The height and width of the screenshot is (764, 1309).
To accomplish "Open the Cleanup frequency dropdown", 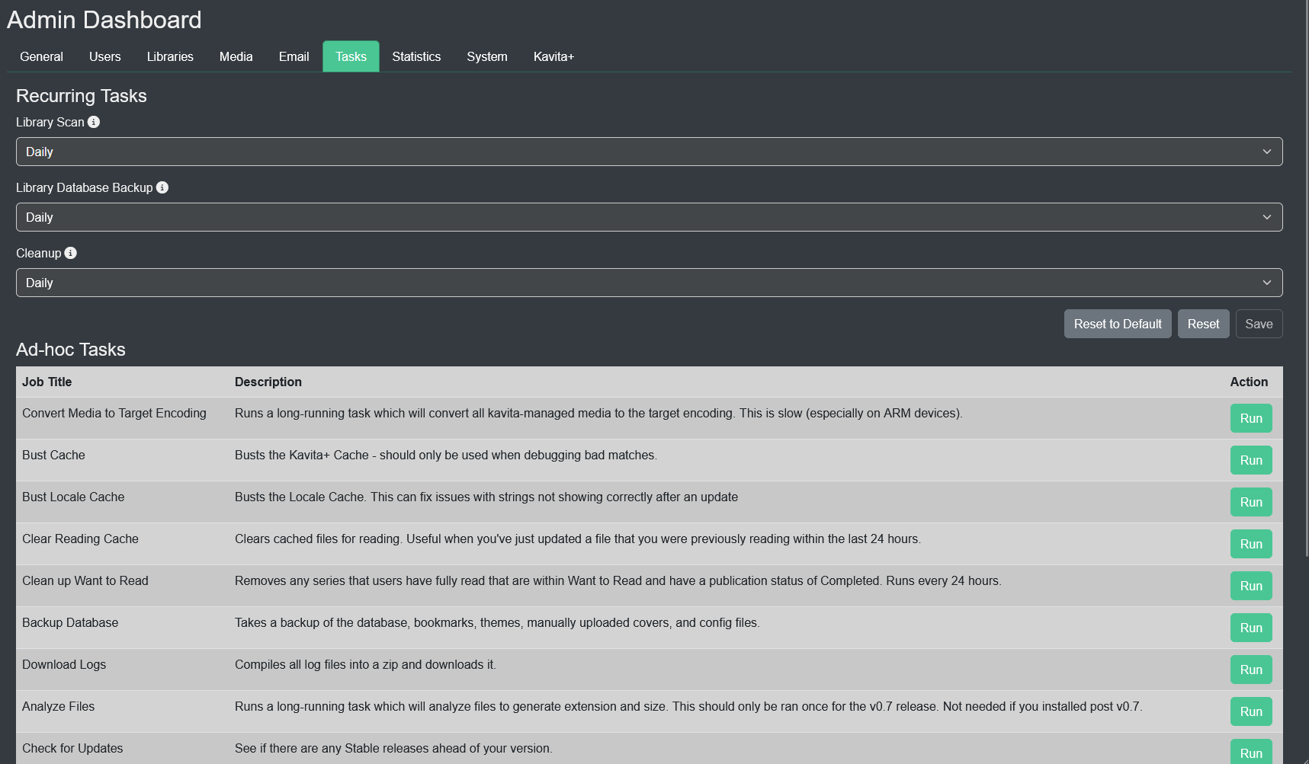I will click(x=649, y=283).
